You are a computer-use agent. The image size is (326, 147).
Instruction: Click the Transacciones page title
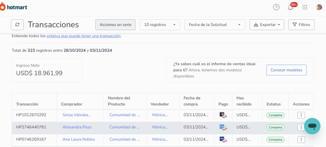(53, 24)
